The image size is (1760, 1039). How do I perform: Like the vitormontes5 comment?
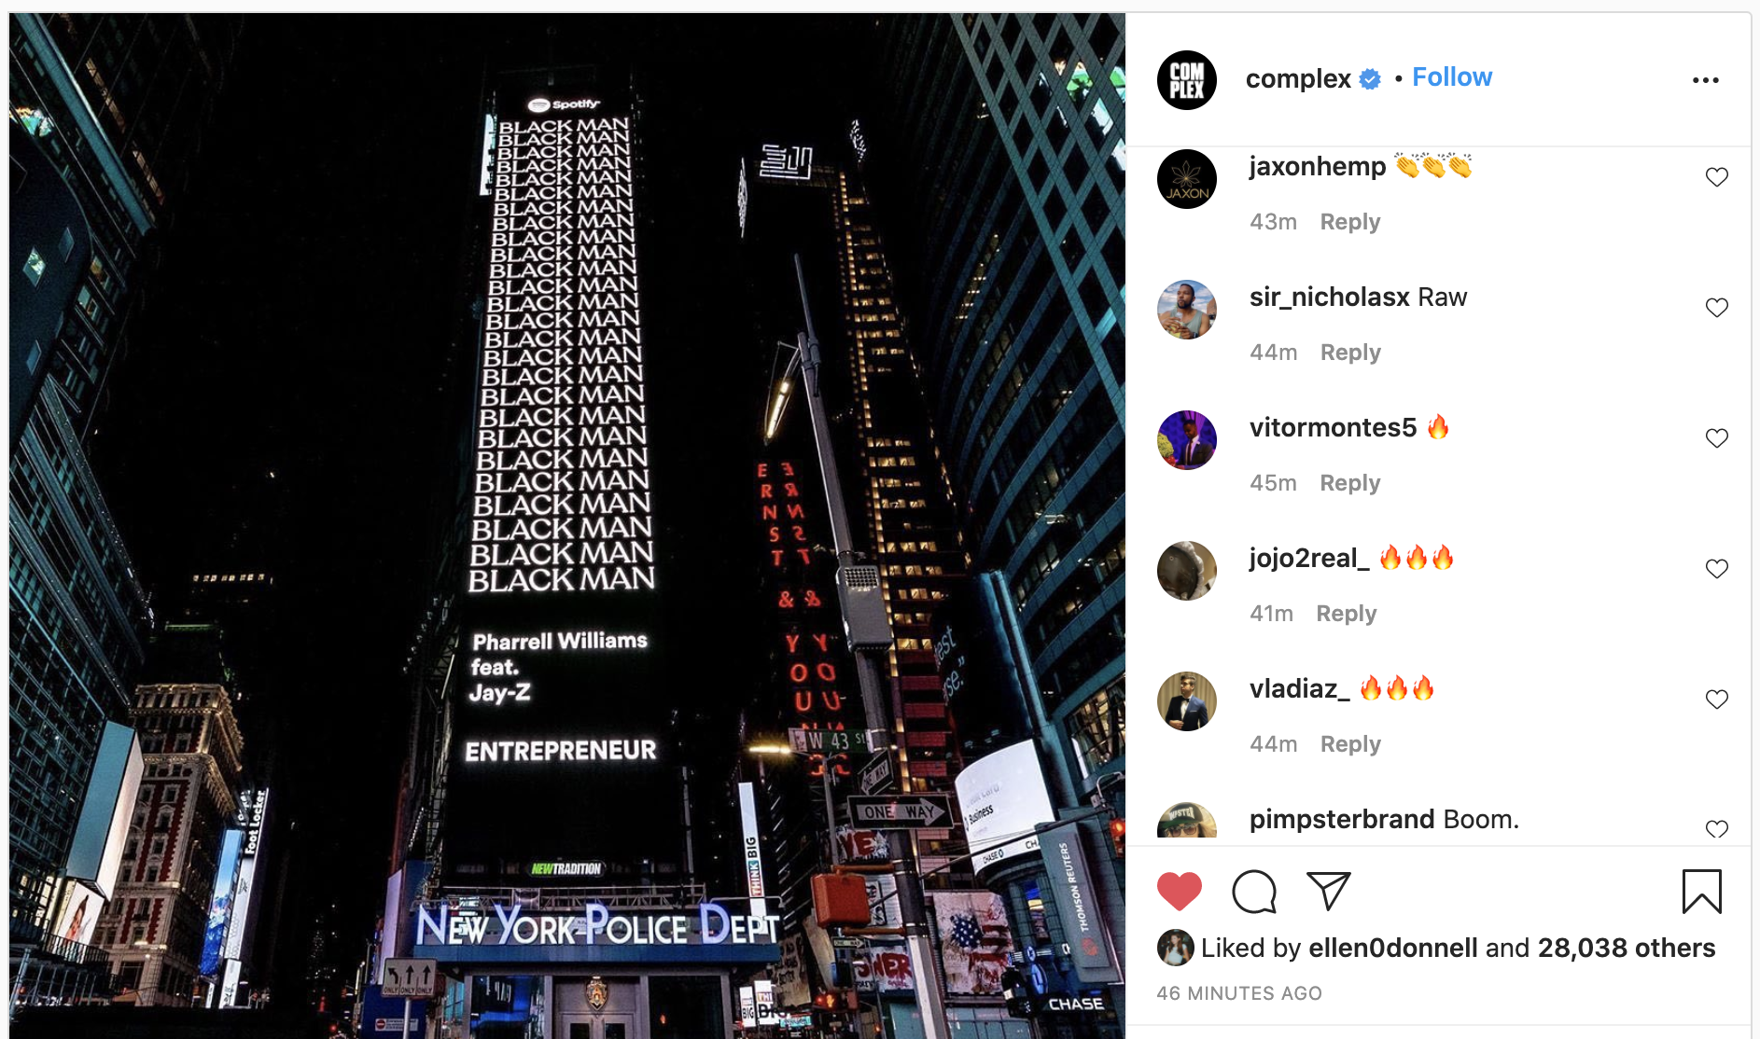click(1717, 438)
